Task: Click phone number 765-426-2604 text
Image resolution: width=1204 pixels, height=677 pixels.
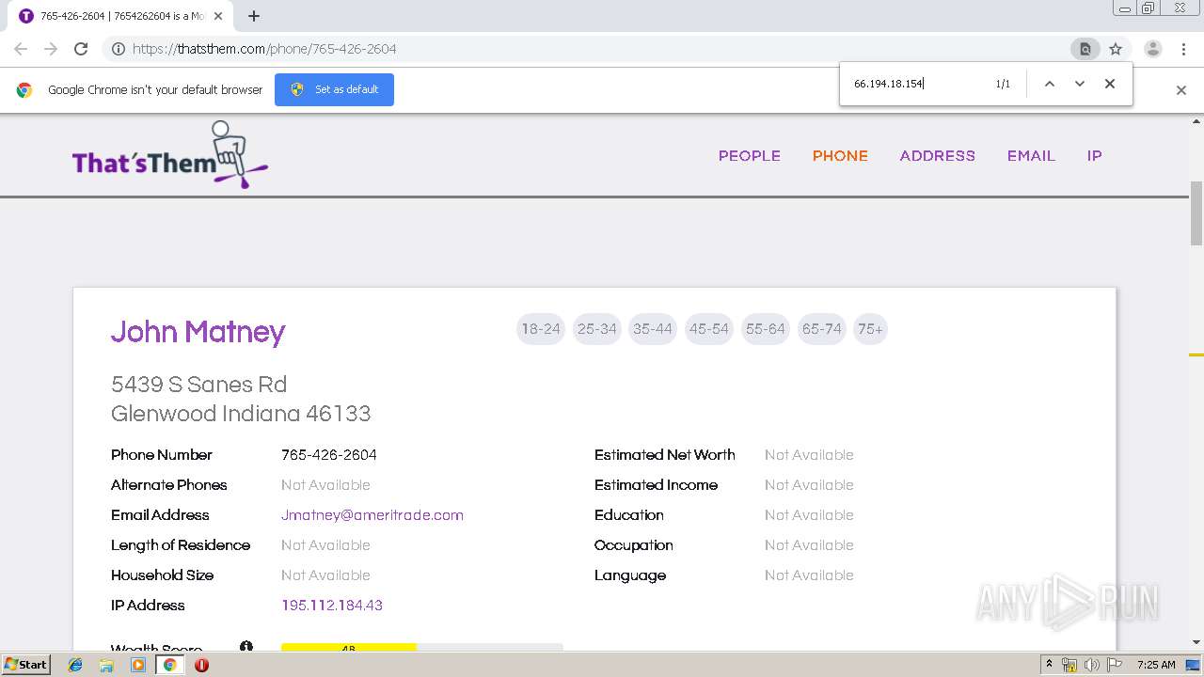Action: pos(329,455)
